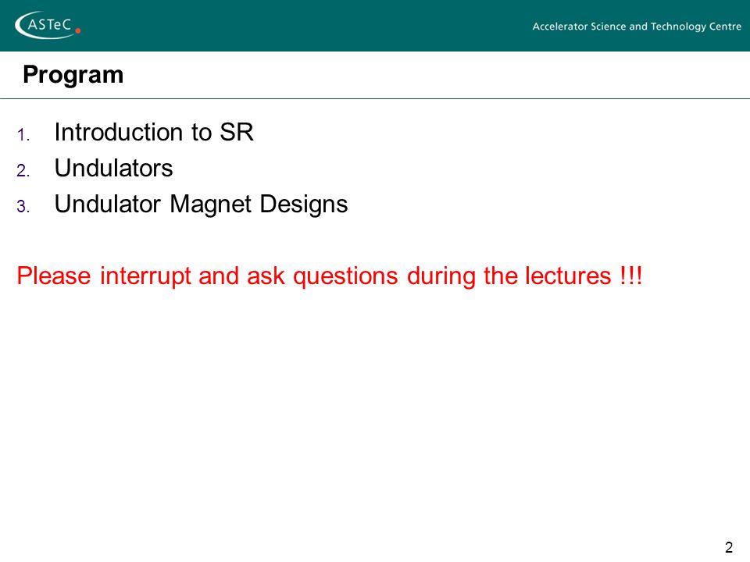
Task: Select the 'Introduction to SR' list item
Action: pos(154,132)
